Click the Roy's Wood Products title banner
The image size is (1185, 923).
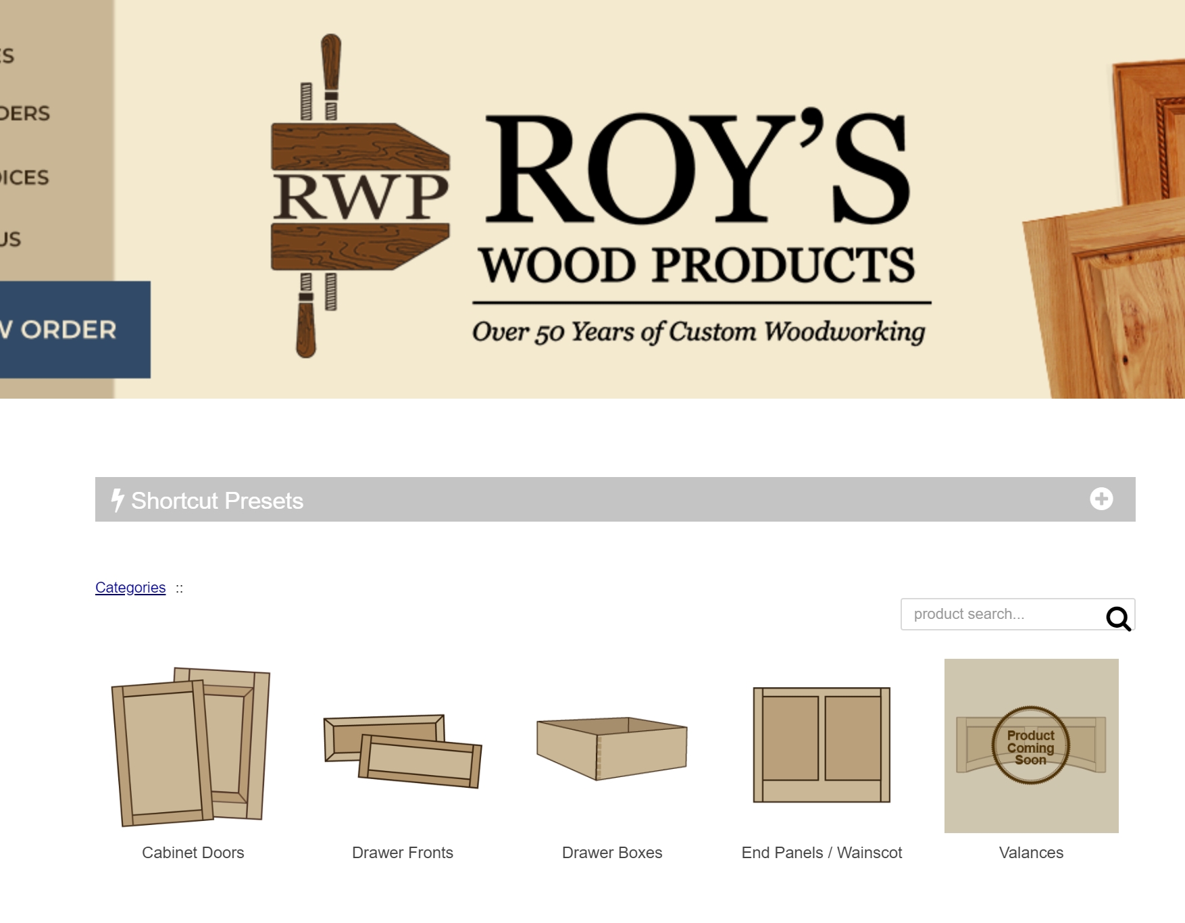698,226
